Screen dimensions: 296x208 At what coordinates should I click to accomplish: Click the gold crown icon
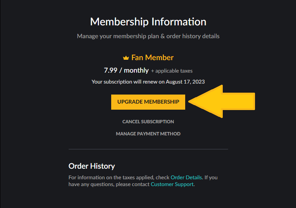click(x=126, y=58)
